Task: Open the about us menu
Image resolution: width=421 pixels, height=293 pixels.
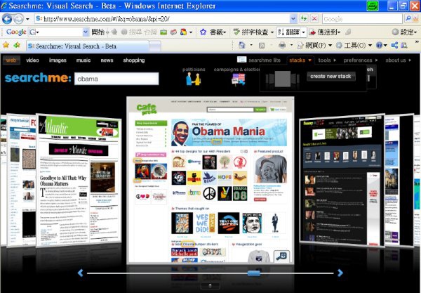Action: coord(398,60)
